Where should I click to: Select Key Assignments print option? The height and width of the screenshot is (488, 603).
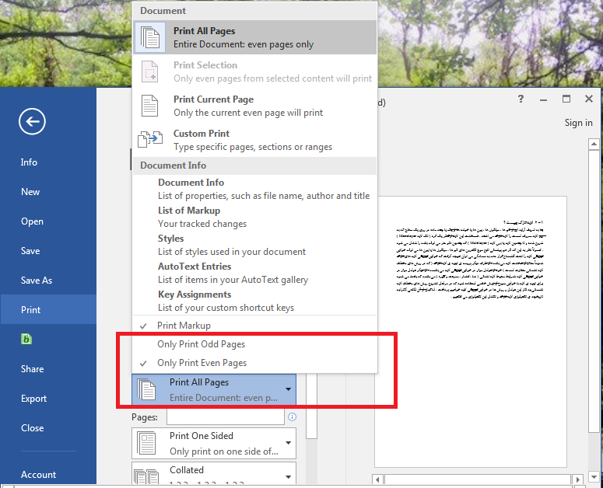(254, 301)
